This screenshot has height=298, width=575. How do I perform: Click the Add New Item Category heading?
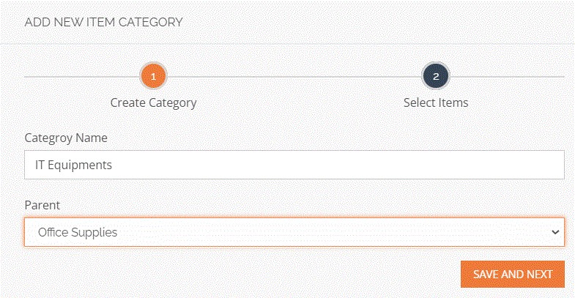(103, 22)
